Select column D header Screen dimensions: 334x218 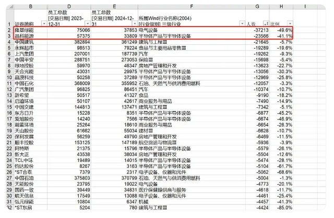(69, 7)
